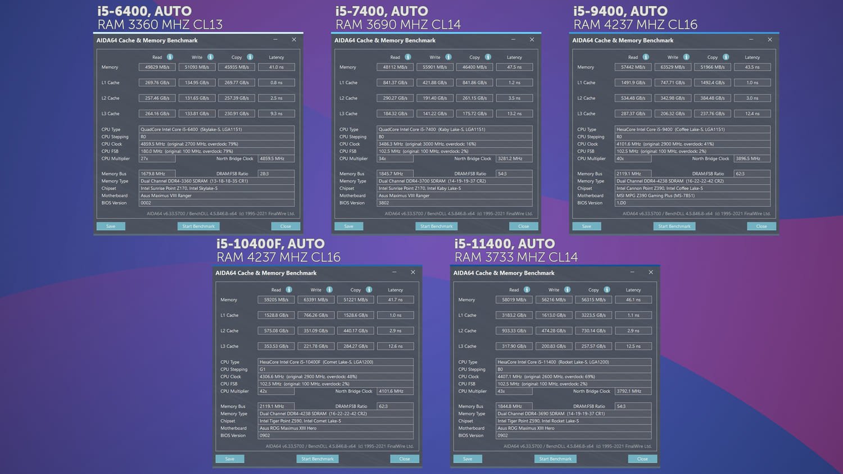Open the Copy info icon in i5-7400 window
Viewport: 843px width, 474px height.
(488, 57)
